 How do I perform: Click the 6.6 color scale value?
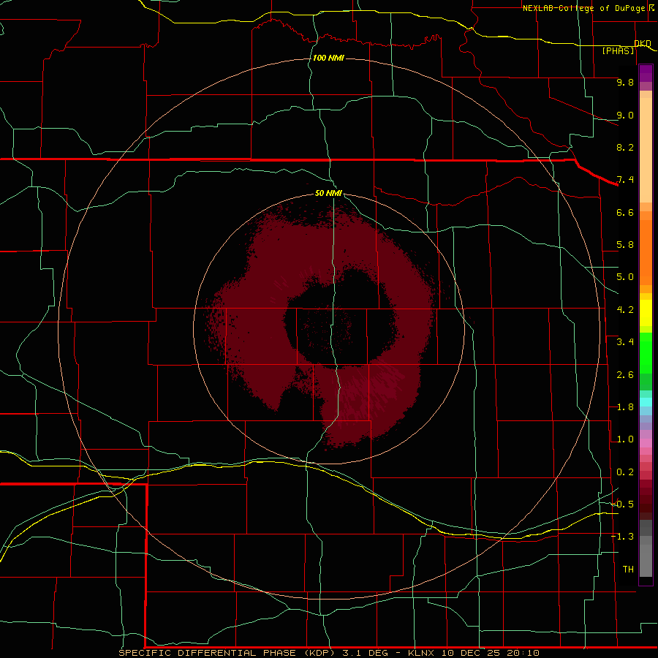pyautogui.click(x=625, y=212)
